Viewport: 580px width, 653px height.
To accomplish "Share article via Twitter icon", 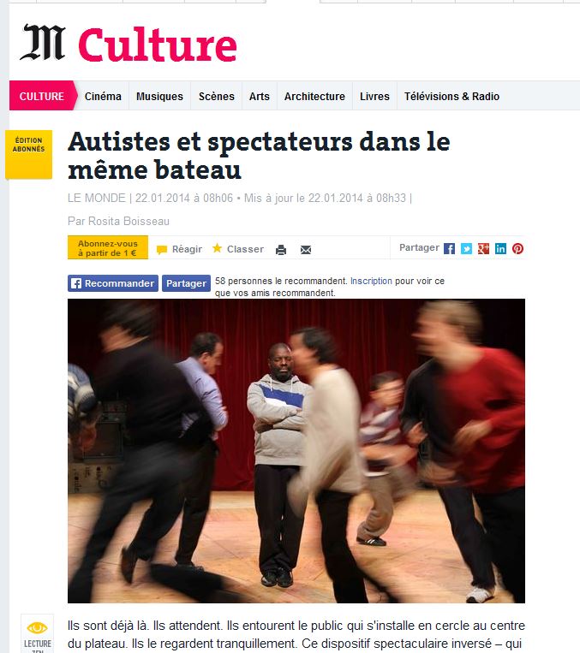I will (466, 249).
